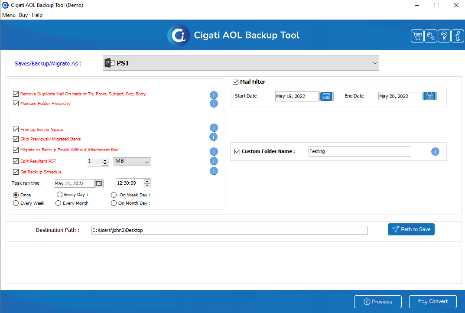This screenshot has width=465, height=313.
Task: Increase split PST size with up arrow
Action: tap(105, 160)
